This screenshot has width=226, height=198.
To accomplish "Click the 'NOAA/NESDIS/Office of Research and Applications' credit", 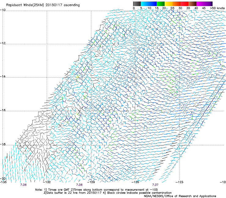I will point(180,196).
